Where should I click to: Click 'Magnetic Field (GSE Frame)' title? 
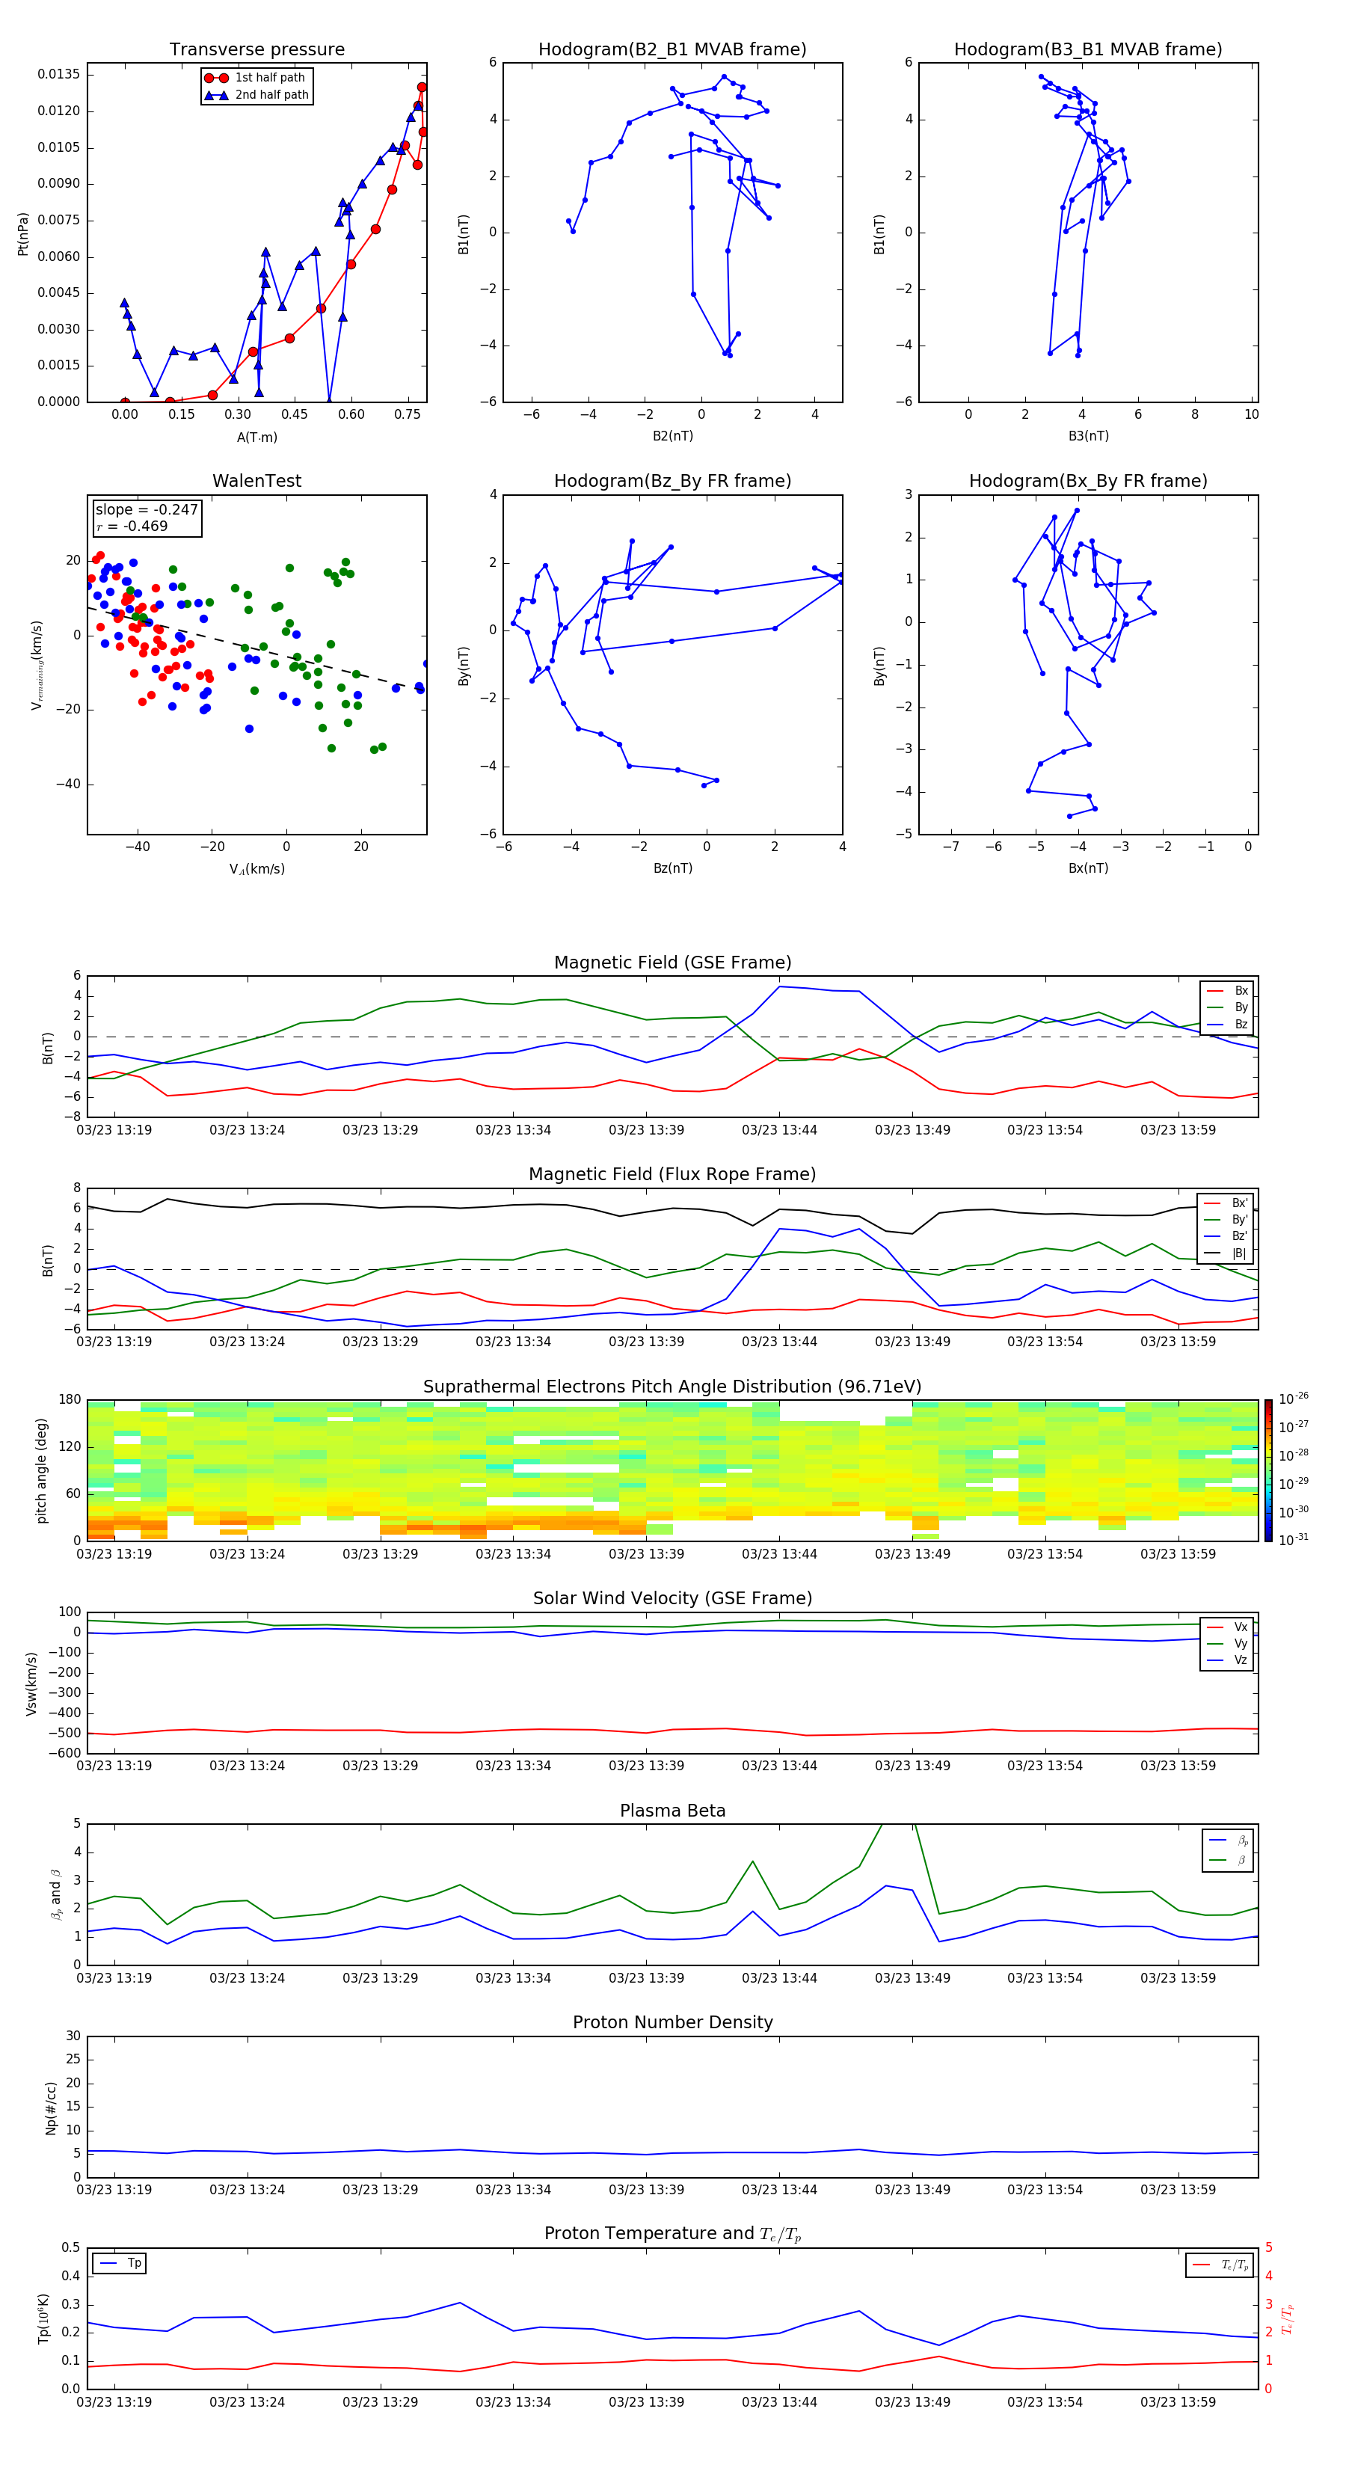pos(672,963)
